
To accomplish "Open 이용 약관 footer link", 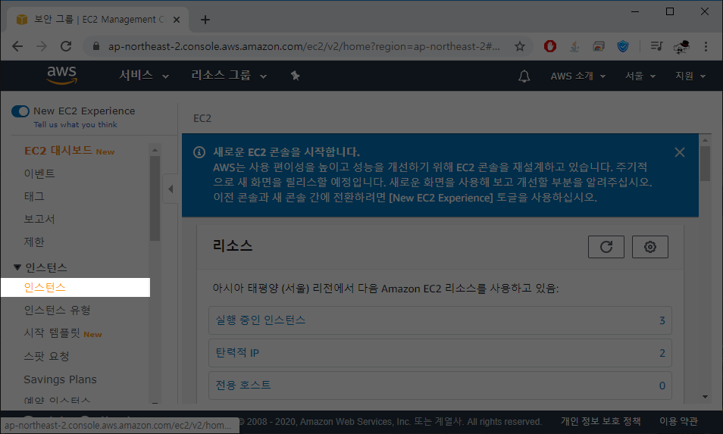I will [x=678, y=421].
